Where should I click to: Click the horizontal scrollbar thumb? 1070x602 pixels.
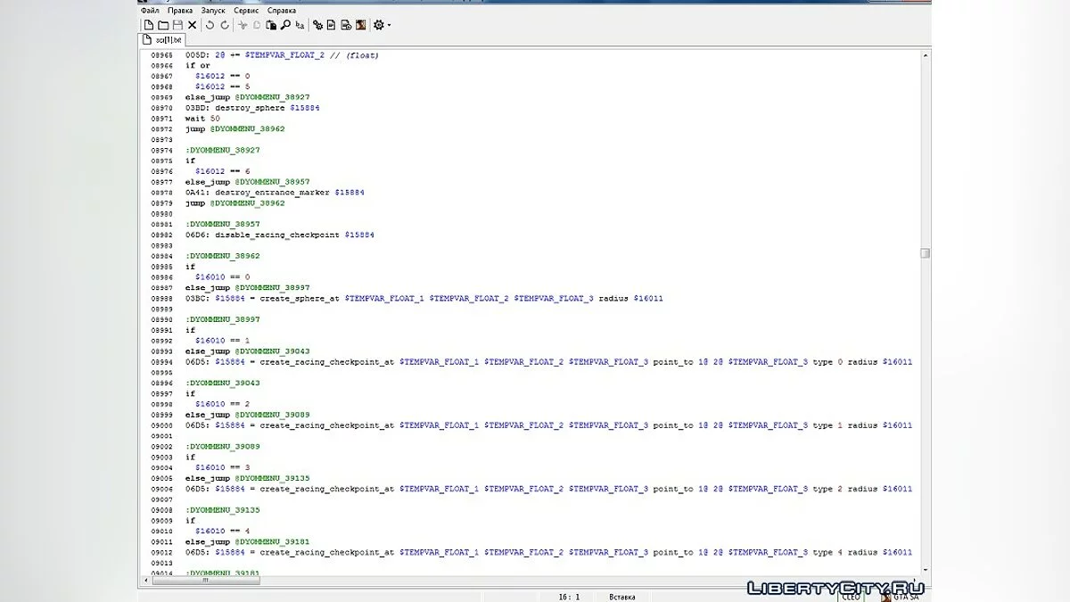[205, 581]
